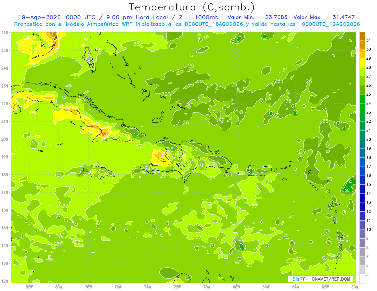Pick the orange swatch between 30 and 31

click(x=363, y=45)
